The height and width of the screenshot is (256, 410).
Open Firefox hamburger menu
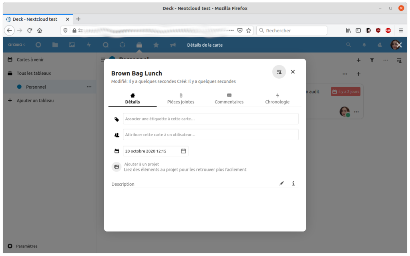(x=401, y=30)
